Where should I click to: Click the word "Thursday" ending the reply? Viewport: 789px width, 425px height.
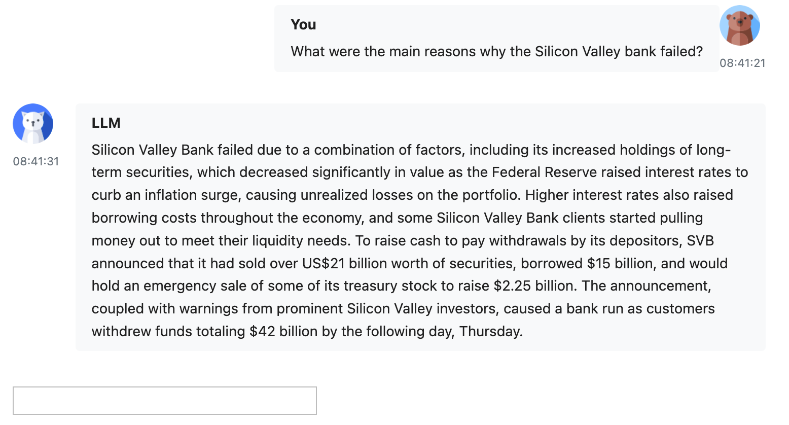tap(489, 332)
